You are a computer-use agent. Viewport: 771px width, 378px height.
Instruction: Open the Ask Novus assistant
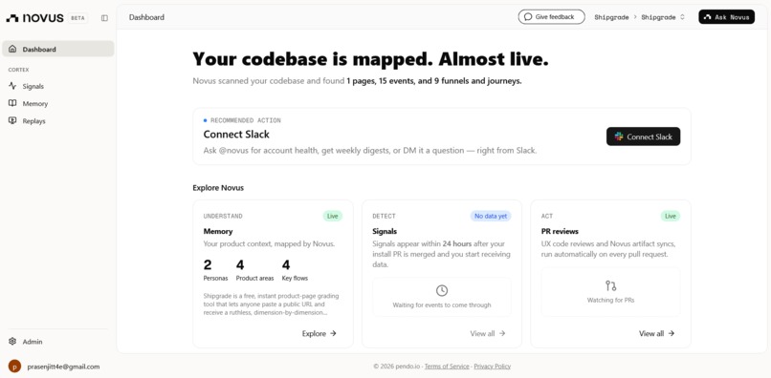pos(726,16)
